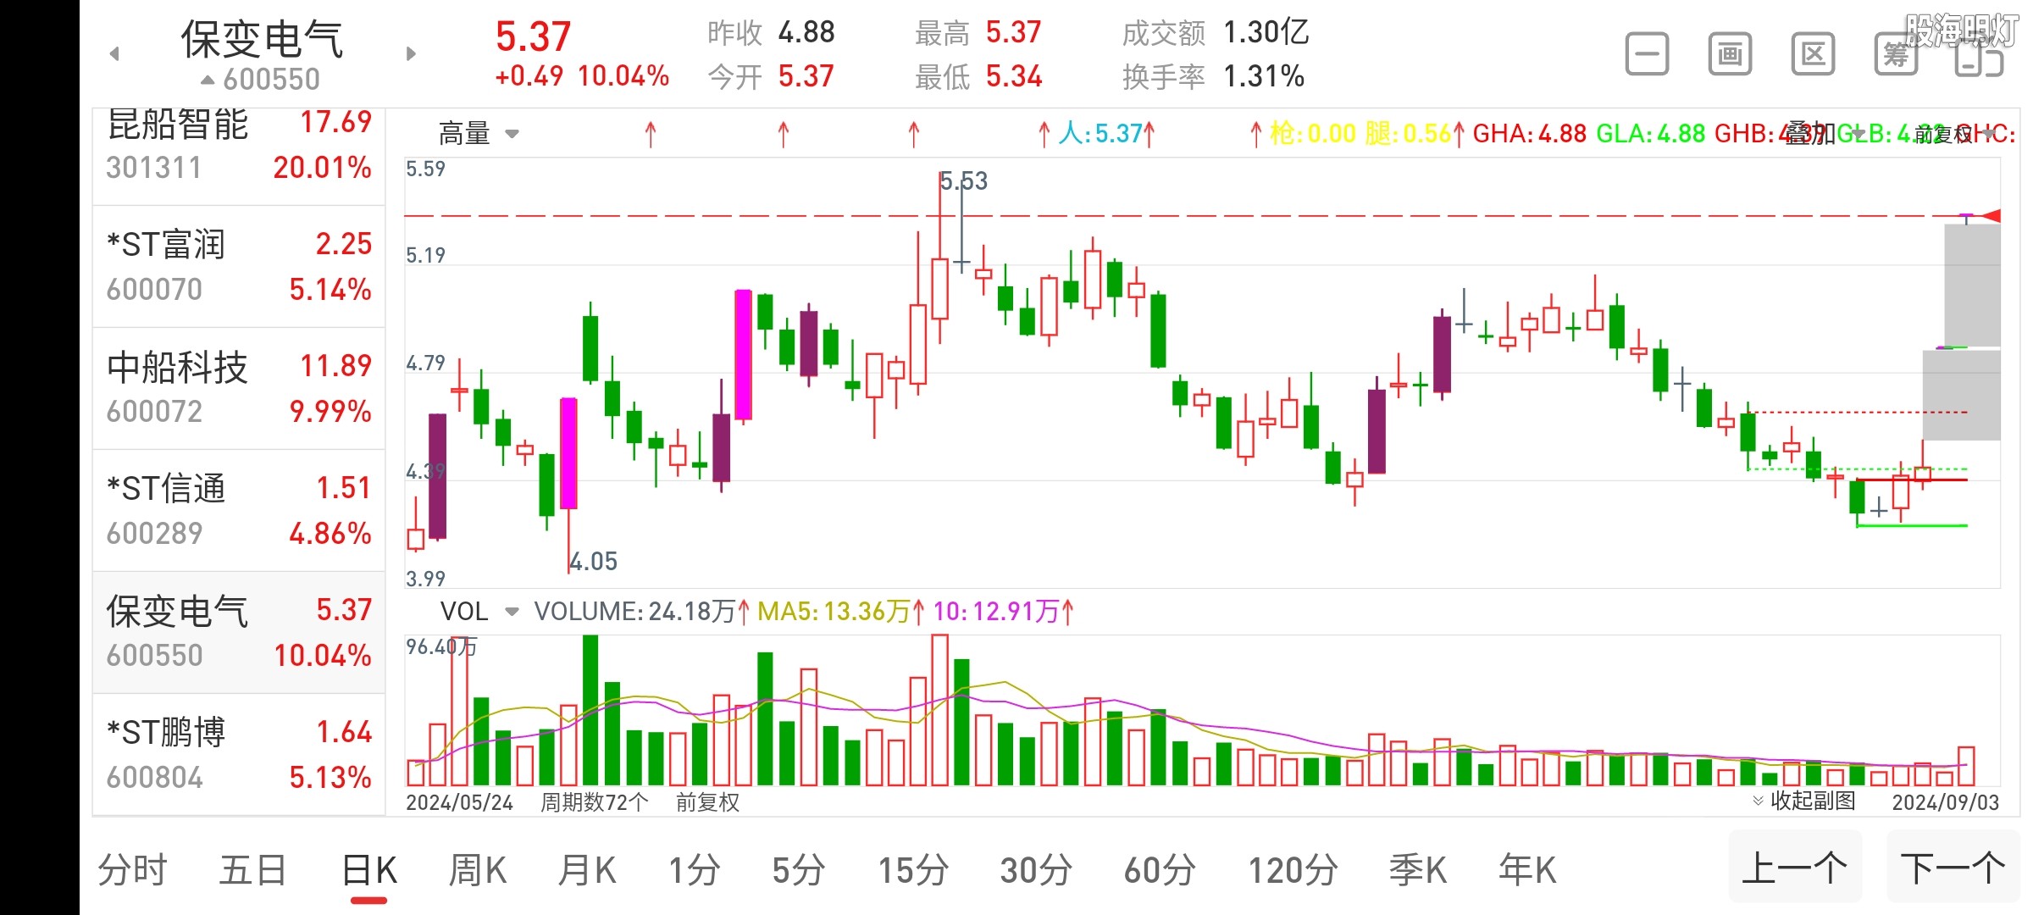Screen dimensions: 2033x915
Task: Open *ST信通 in the stock list
Action: coord(239,511)
